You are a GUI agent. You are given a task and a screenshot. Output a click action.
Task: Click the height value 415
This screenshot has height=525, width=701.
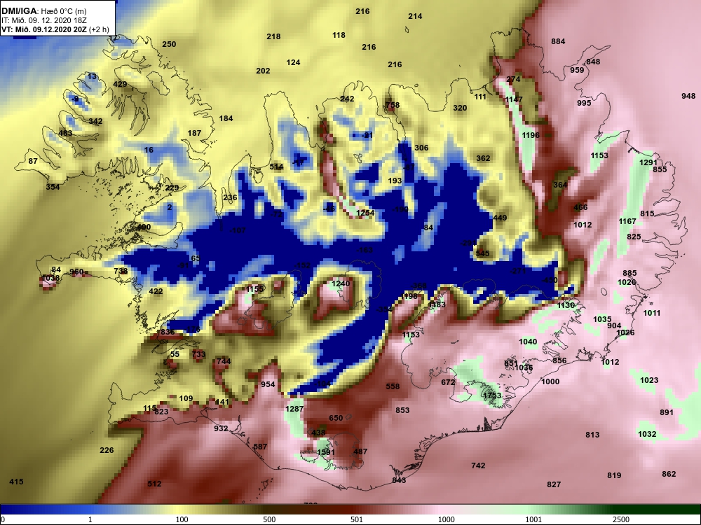[16, 482]
